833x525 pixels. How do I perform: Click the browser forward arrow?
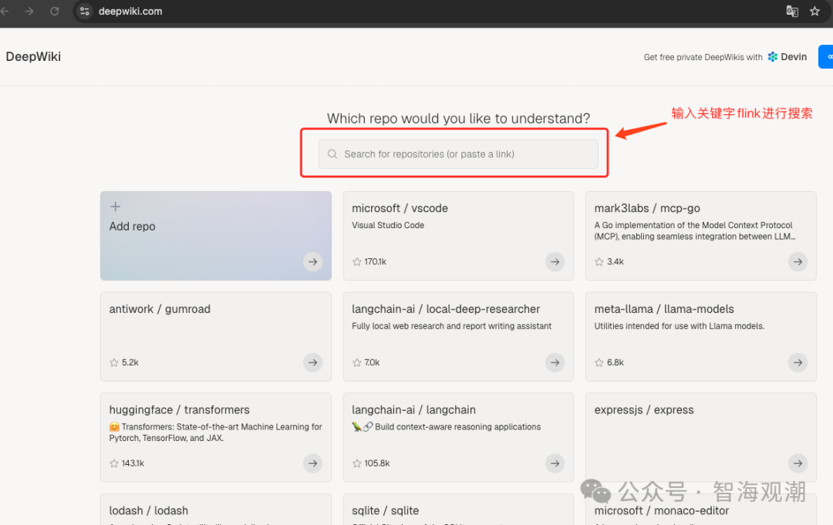coord(29,11)
